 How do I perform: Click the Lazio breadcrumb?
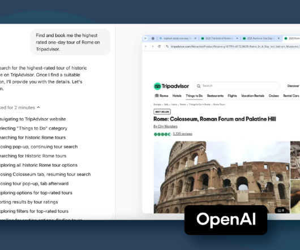point(174,105)
